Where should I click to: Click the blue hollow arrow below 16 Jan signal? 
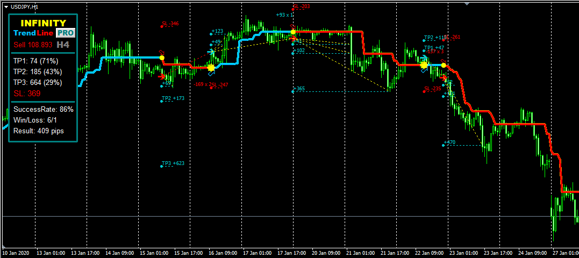tap(212, 73)
